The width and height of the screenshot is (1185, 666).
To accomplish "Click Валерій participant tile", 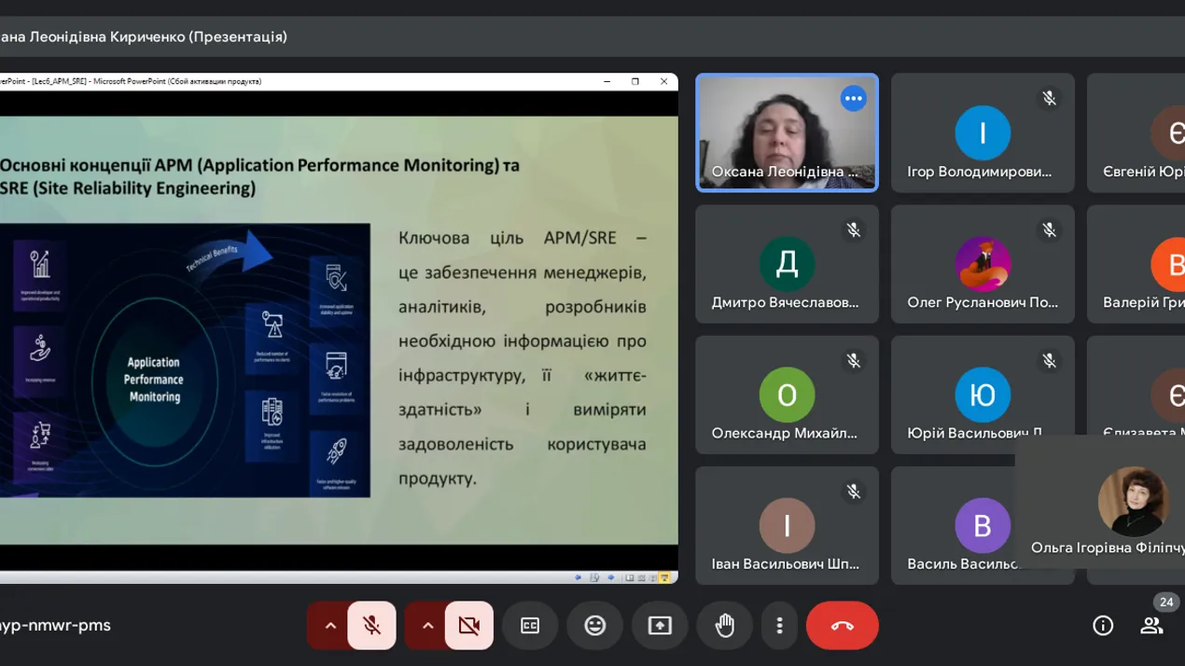I will [x=1136, y=264].
